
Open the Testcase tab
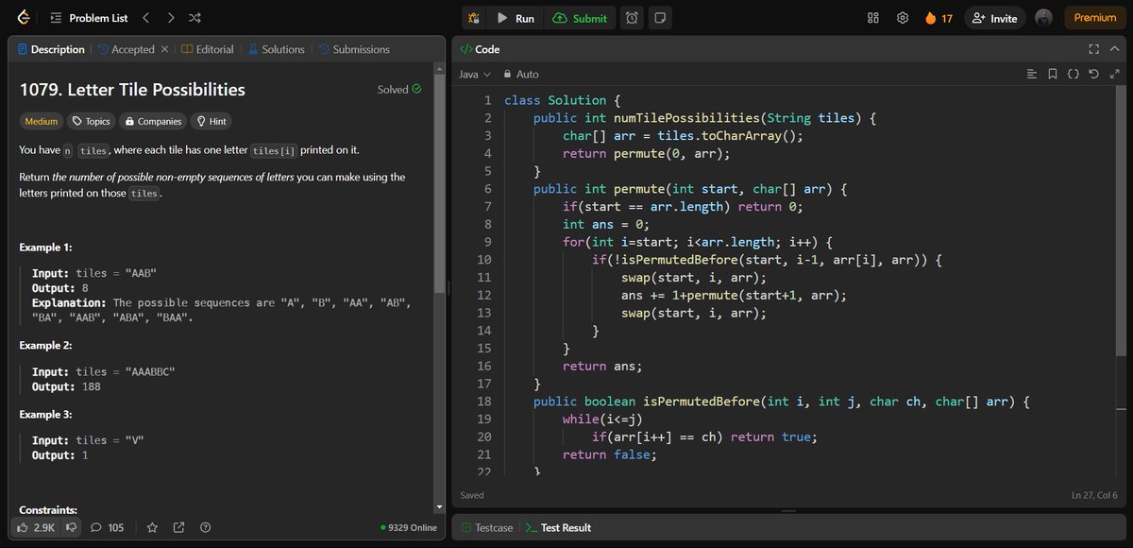pyautogui.click(x=487, y=527)
